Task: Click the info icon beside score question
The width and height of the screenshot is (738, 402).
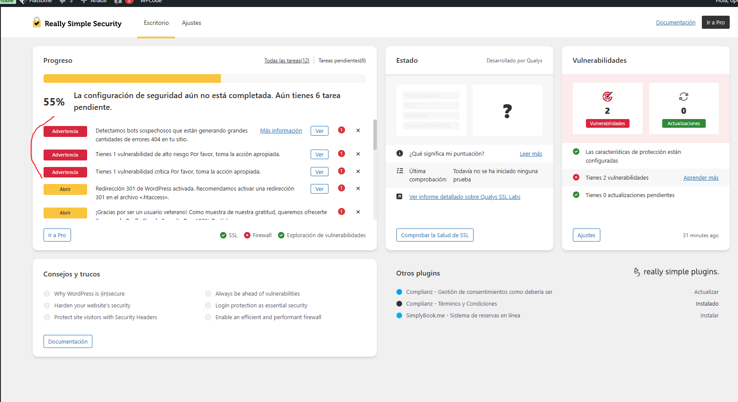Action: coord(399,153)
